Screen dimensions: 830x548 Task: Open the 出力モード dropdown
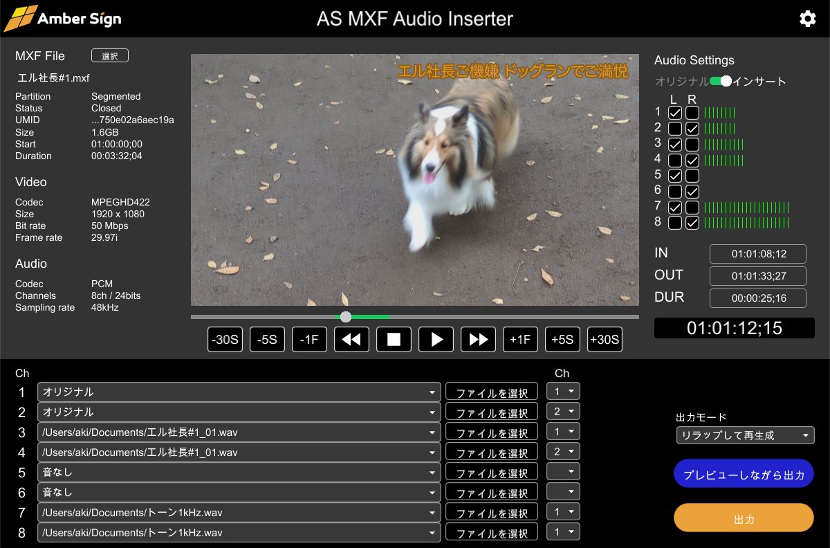(x=745, y=435)
